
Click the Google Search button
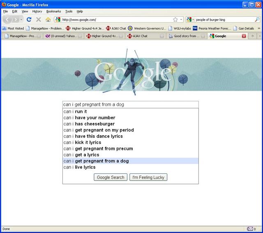tap(111, 177)
